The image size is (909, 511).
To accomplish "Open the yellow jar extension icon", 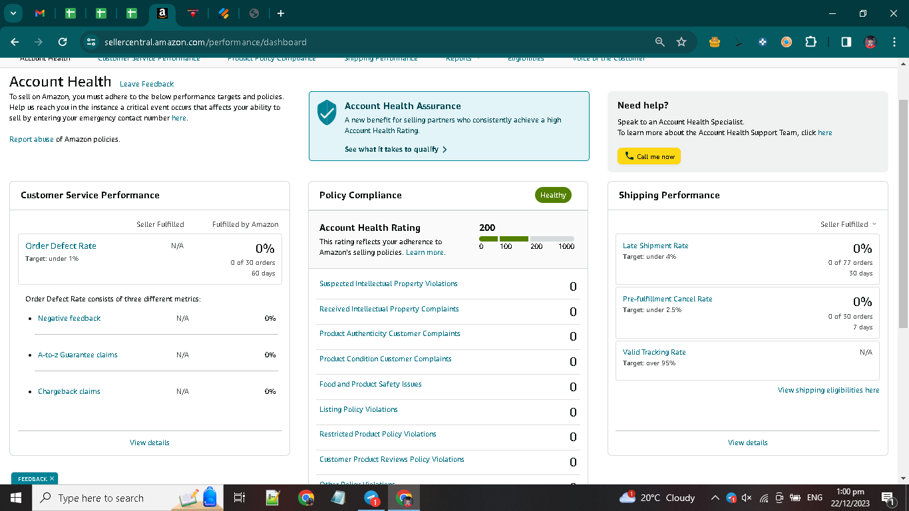I will [x=715, y=42].
